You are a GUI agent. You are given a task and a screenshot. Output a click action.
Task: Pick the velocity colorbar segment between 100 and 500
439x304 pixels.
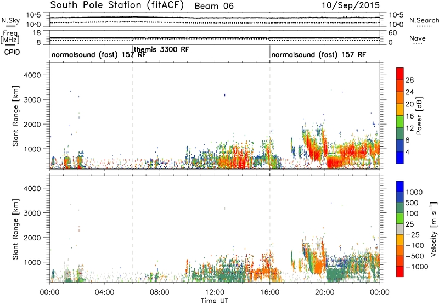coord(400,208)
